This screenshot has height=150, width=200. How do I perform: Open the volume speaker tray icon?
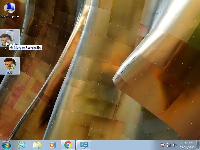click(174, 145)
